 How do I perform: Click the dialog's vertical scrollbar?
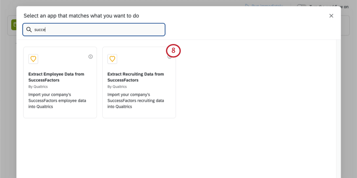339,109
